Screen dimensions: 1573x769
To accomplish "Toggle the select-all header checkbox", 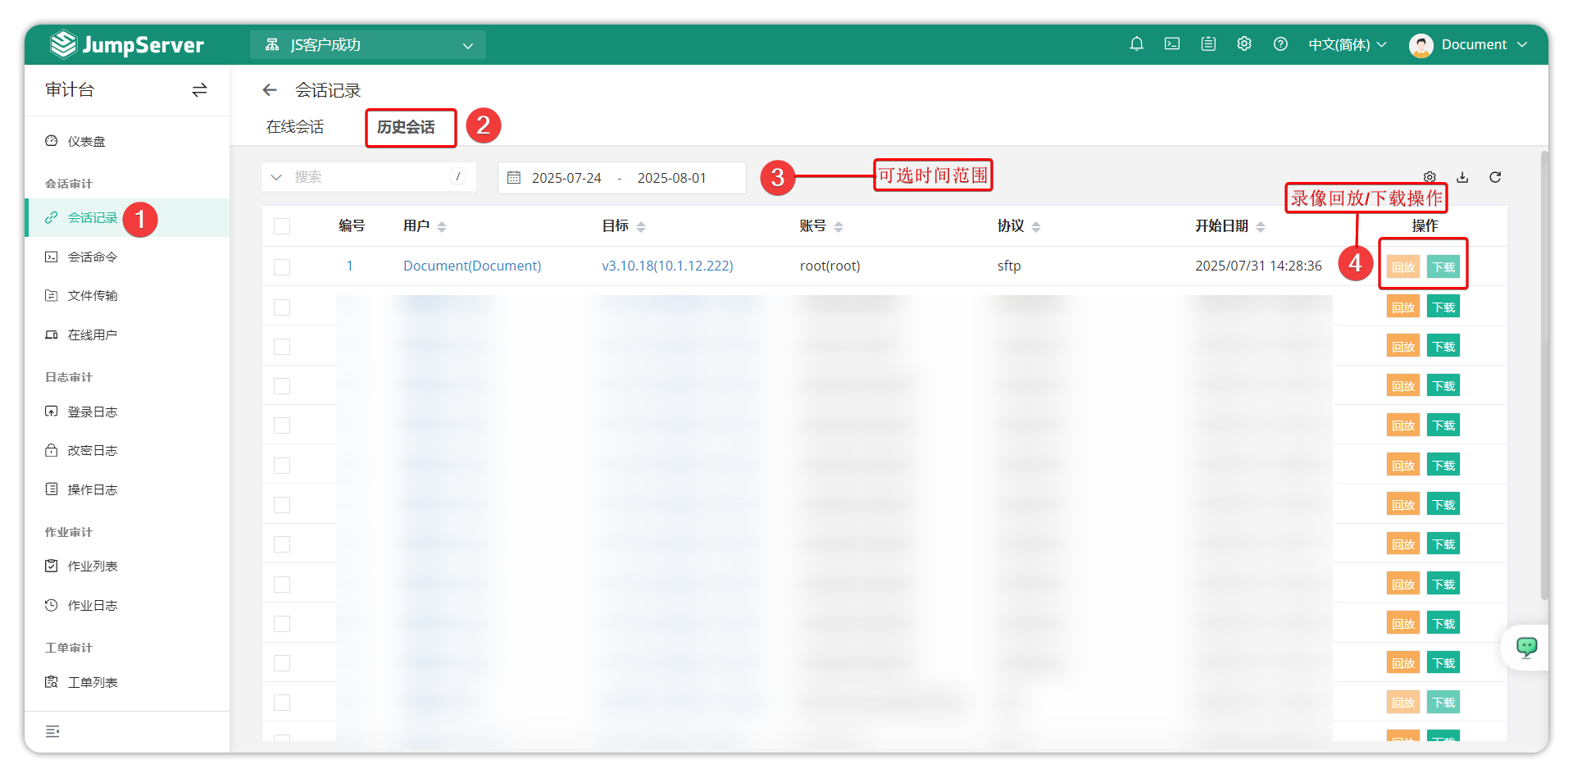I will tap(282, 226).
